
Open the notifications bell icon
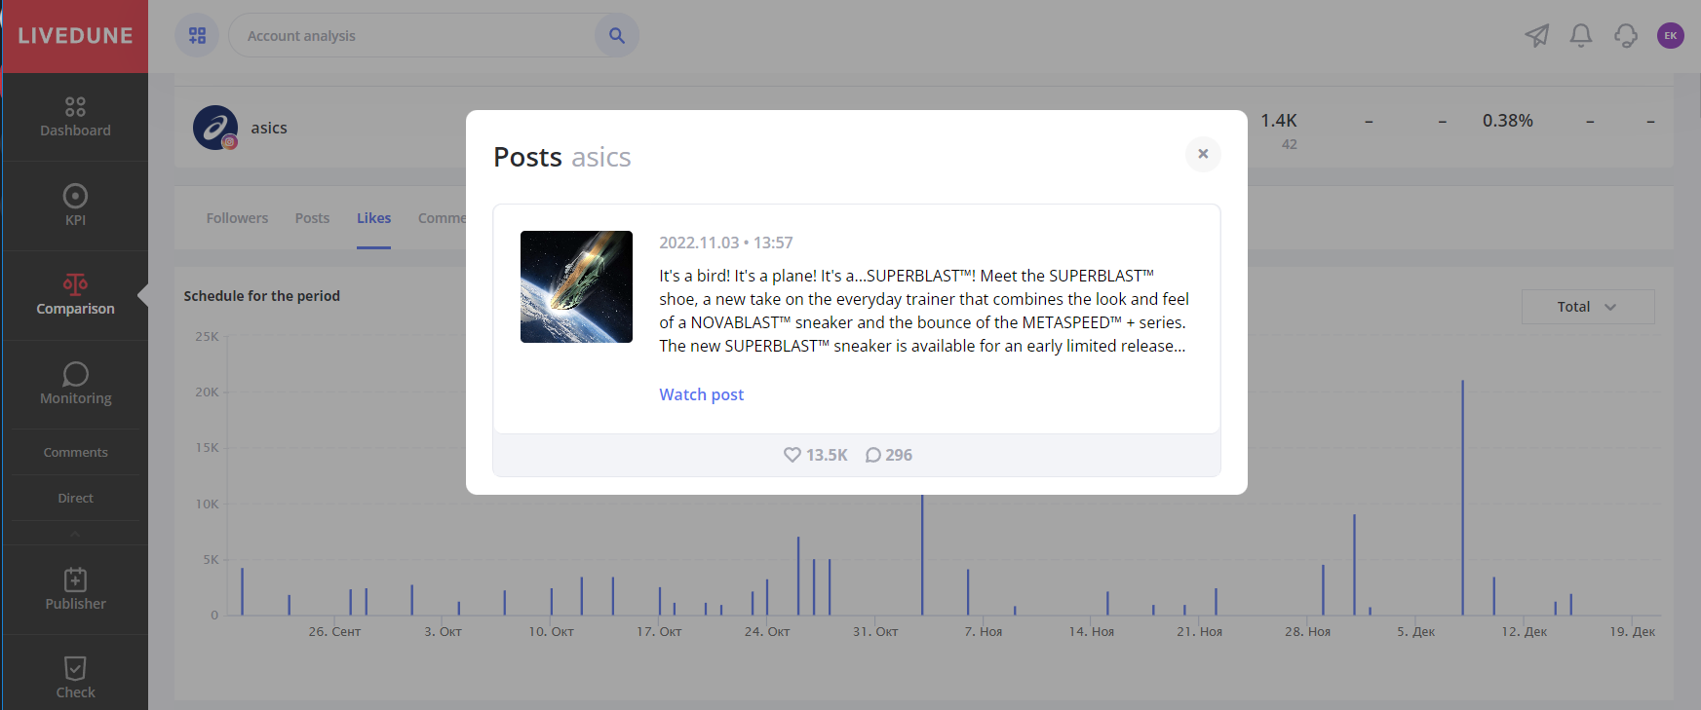pyautogui.click(x=1580, y=36)
